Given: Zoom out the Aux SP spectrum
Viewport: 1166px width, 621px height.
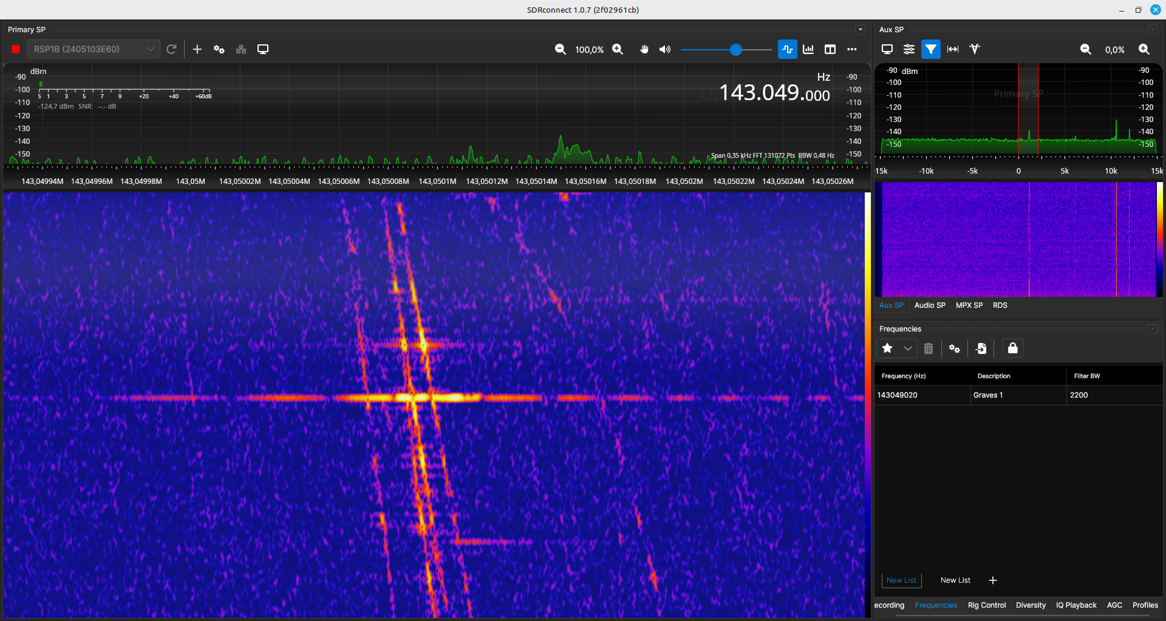Looking at the screenshot, I should [x=1086, y=49].
